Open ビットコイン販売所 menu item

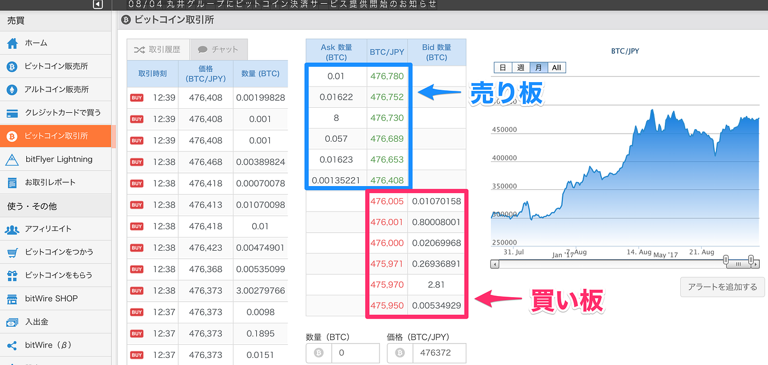pos(55,66)
